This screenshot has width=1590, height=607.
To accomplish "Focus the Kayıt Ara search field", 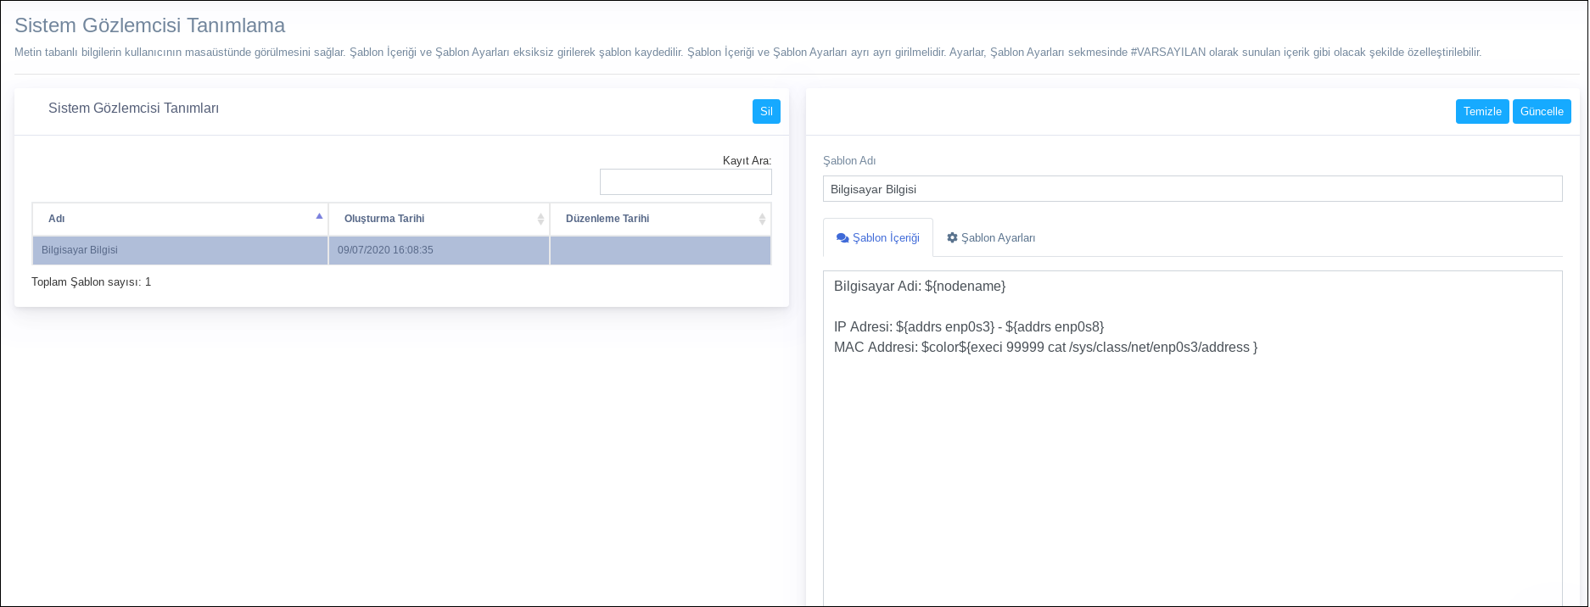I will coord(685,182).
